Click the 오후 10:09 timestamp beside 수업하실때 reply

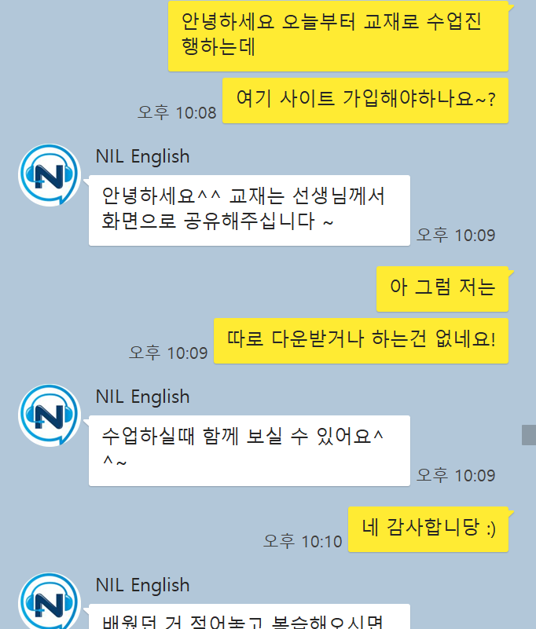click(456, 475)
